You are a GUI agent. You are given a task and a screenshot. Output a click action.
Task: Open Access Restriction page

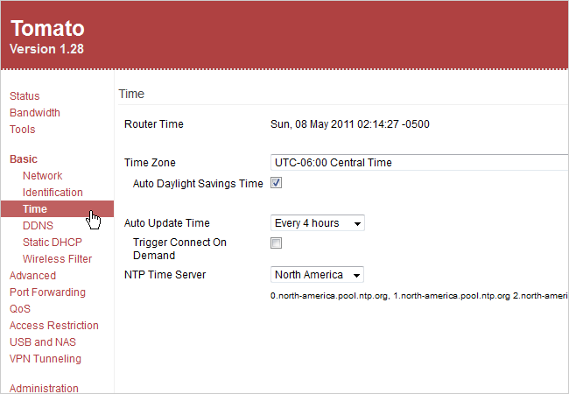pos(54,326)
